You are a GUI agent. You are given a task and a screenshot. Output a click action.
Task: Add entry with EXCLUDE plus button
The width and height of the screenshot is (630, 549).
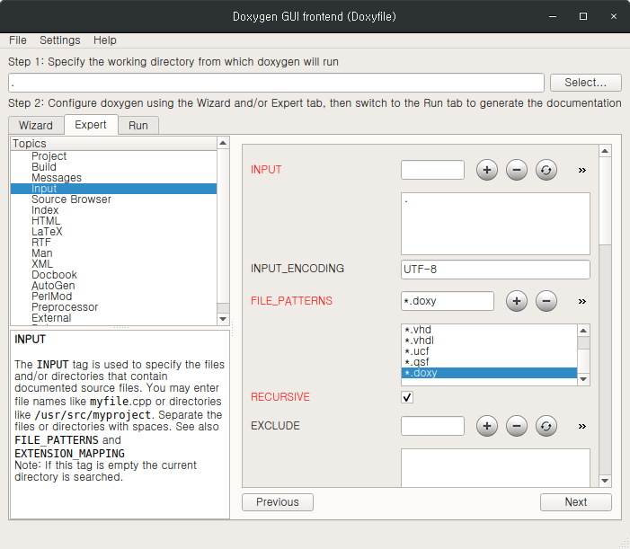[487, 426]
